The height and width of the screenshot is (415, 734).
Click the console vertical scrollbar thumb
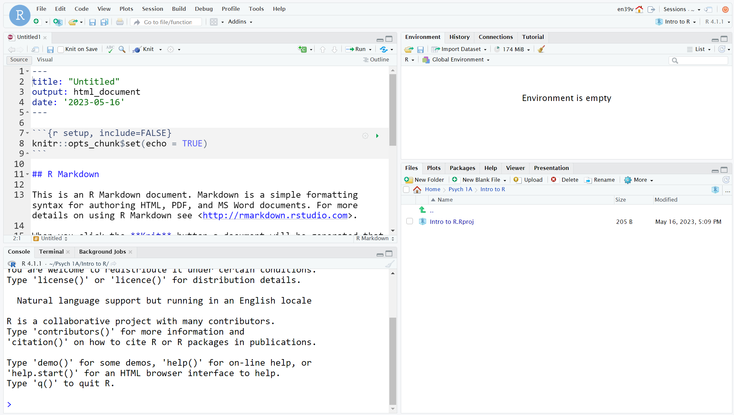[x=393, y=361]
